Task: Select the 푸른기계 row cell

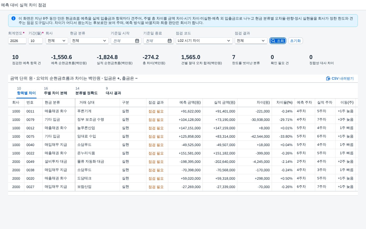Action: point(98,111)
